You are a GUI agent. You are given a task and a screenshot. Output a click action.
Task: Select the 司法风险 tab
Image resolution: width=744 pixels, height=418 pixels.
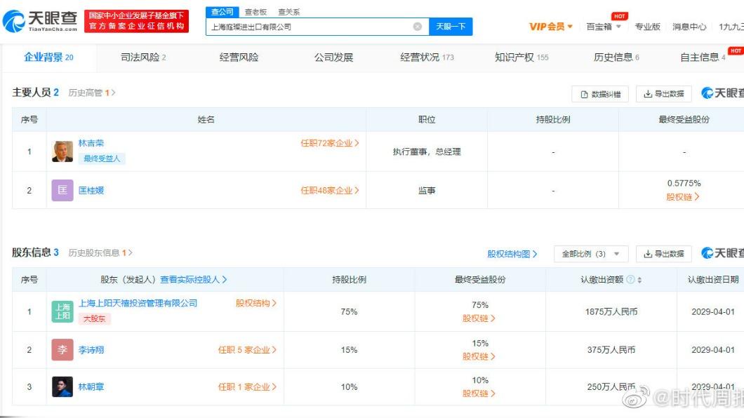point(143,58)
